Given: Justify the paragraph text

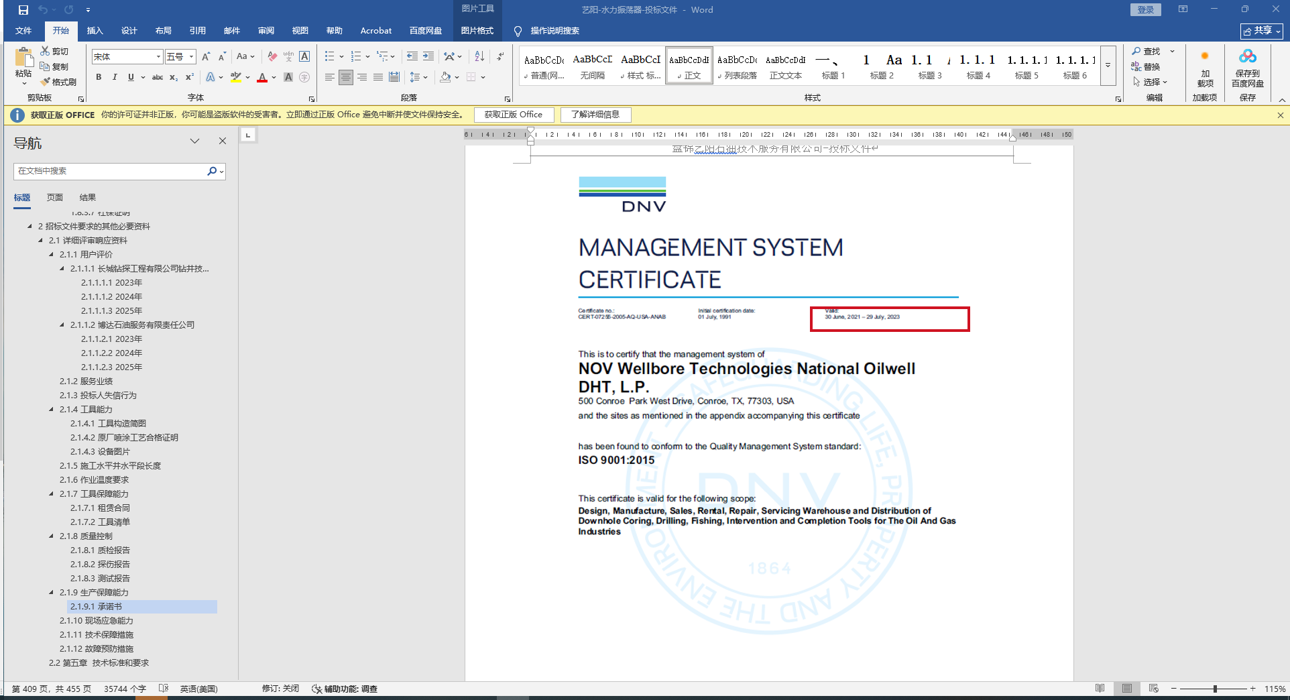Looking at the screenshot, I should 378,77.
